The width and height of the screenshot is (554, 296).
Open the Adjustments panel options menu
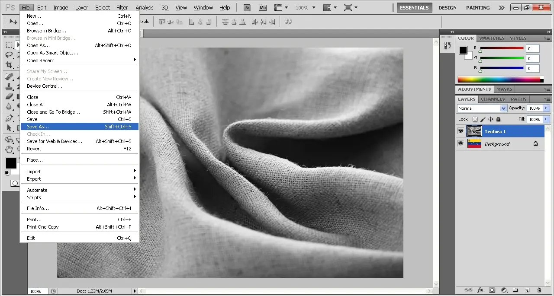click(x=547, y=89)
